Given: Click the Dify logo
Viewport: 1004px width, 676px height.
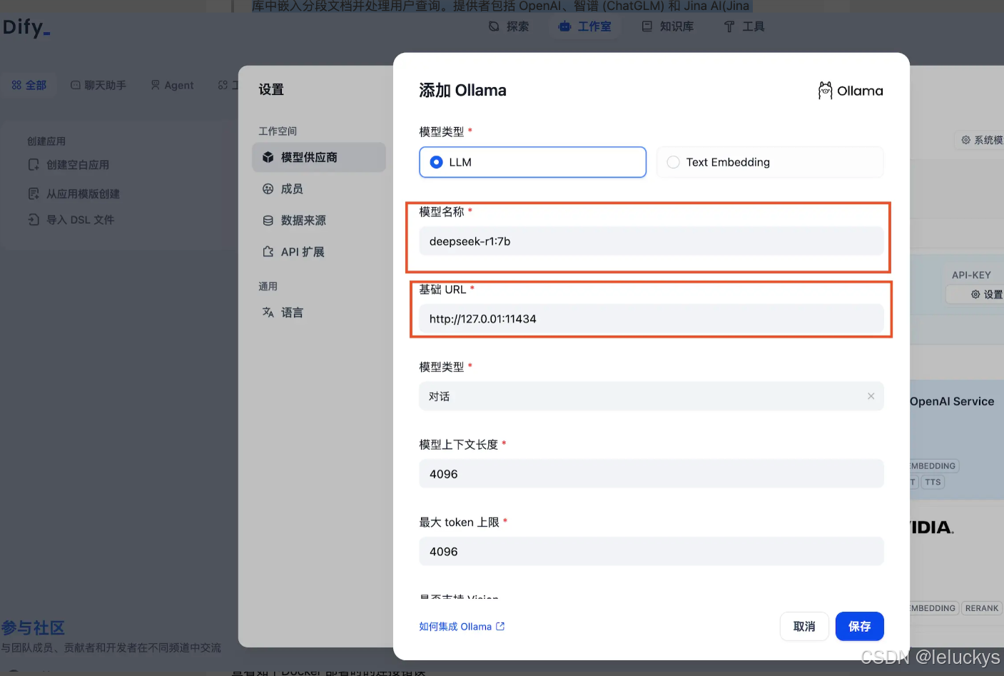Looking at the screenshot, I should click(x=26, y=27).
